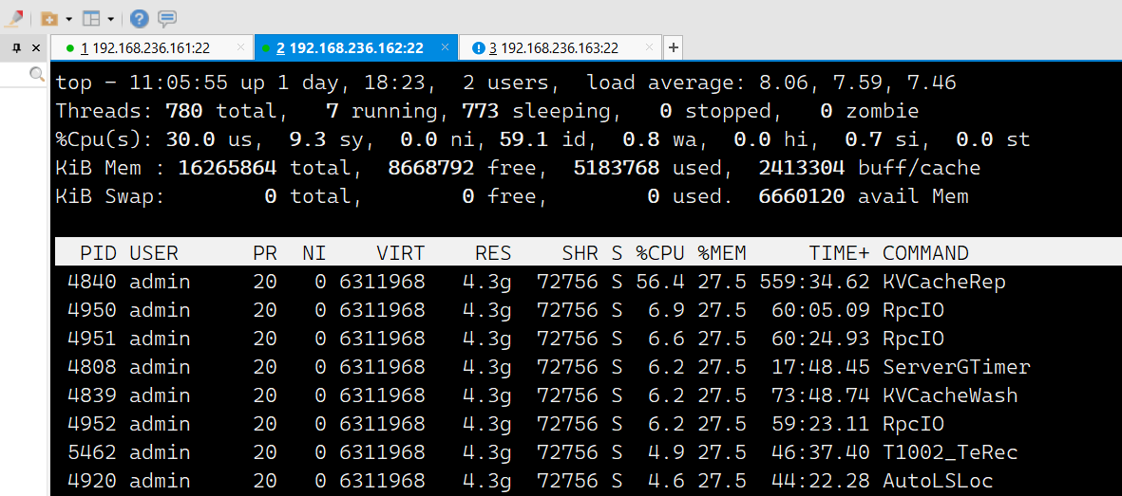Click the alert icon on tab 3
Viewport: 1122px width, 496px height.
coord(480,48)
